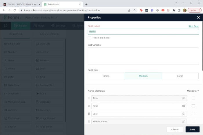Select the Date-Time field type
Screen dimensions: 203x135
[x=17, y=85]
